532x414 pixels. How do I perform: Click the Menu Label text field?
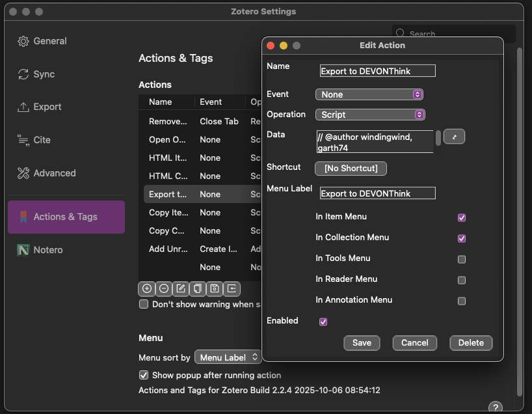(x=377, y=193)
